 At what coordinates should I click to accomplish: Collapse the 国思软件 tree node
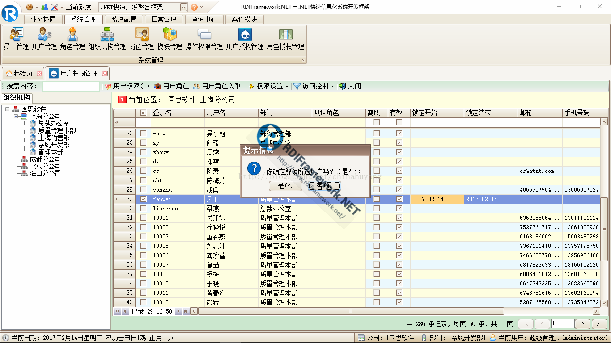click(x=7, y=109)
